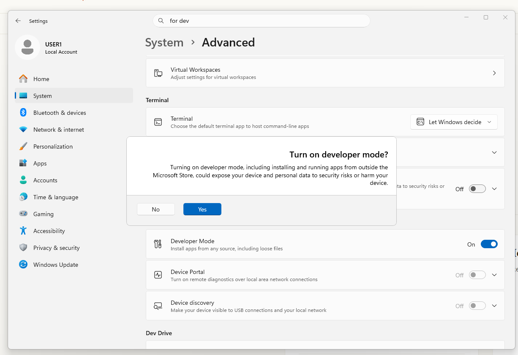
Task: Expand the Device discovery chevron
Action: coord(494,306)
